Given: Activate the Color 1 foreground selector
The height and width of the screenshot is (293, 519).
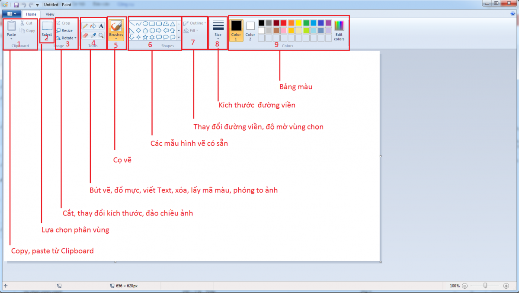Looking at the screenshot, I should point(236,30).
